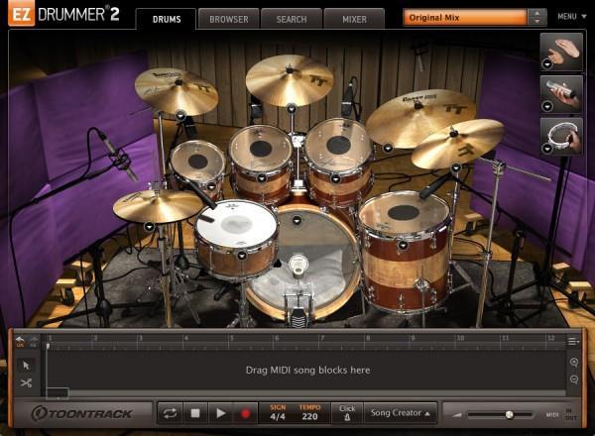This screenshot has width=595, height=436.
Task: Hit the rack tom just left of the ride cymbal
Action: tap(338, 144)
